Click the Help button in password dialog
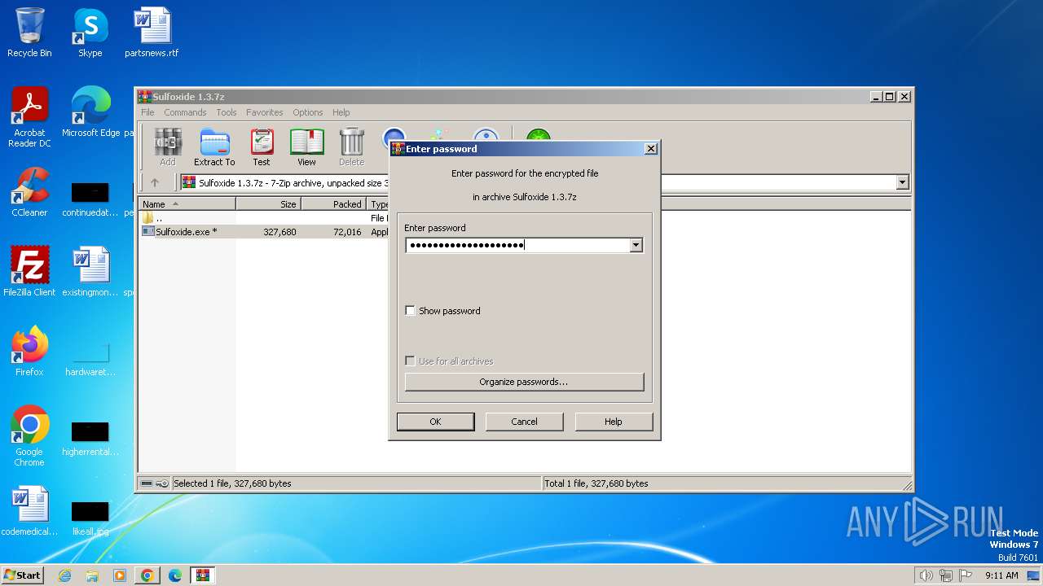Image resolution: width=1043 pixels, height=586 pixels. (x=614, y=422)
